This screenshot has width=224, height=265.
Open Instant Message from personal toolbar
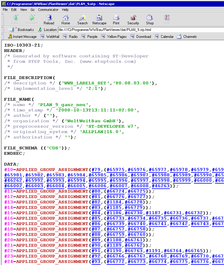[x=22, y=37]
